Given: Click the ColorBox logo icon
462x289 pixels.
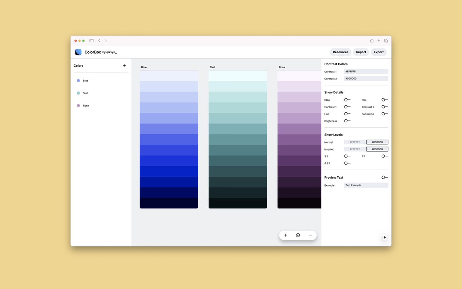Looking at the screenshot, I should (x=78, y=52).
